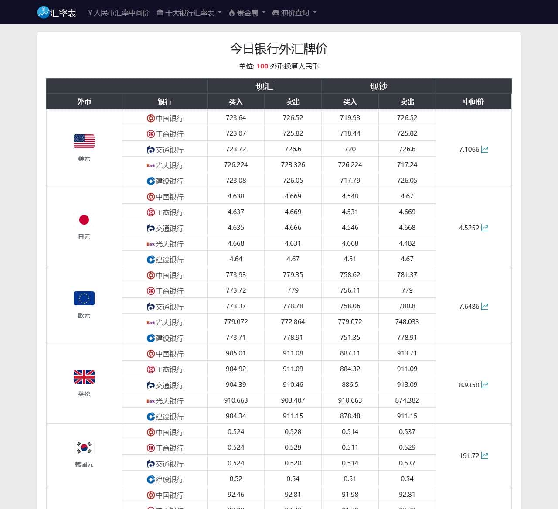The width and height of the screenshot is (558, 509).
Task: Expand the 贵金属 dropdown menu
Action: click(x=247, y=13)
